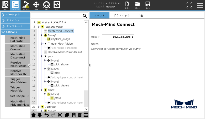Insert Trigger Mech-Viz URCap
205x119 pixels.
coord(17,89)
